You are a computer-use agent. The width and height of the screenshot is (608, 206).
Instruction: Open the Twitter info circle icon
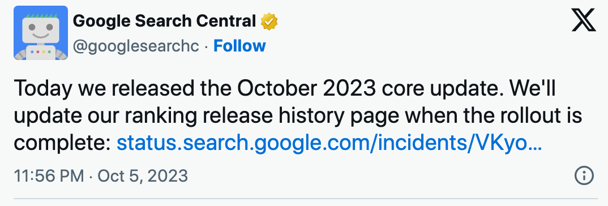[584, 176]
